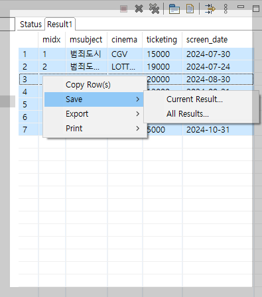Toggle the text document mode icon

point(190,9)
